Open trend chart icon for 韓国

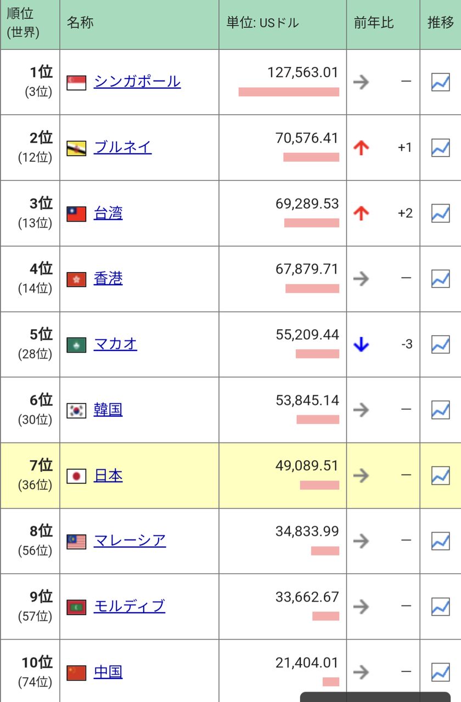(441, 410)
